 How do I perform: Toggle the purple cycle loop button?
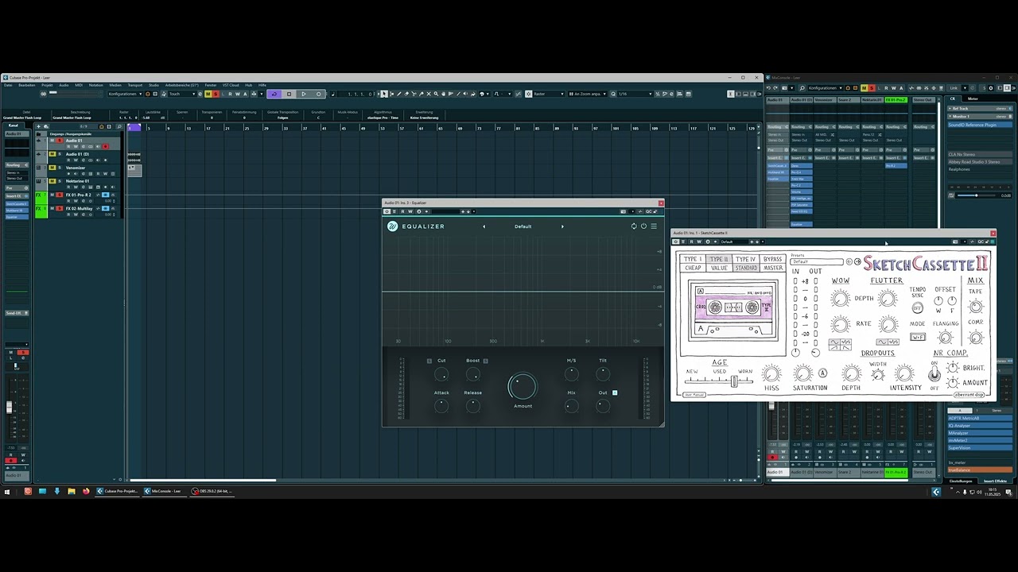tap(274, 94)
